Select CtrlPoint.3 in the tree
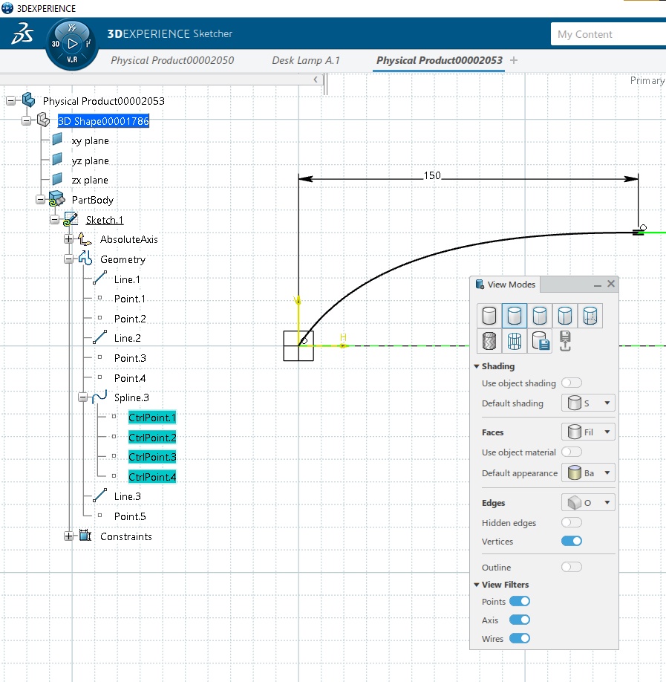This screenshot has width=666, height=682. (152, 457)
